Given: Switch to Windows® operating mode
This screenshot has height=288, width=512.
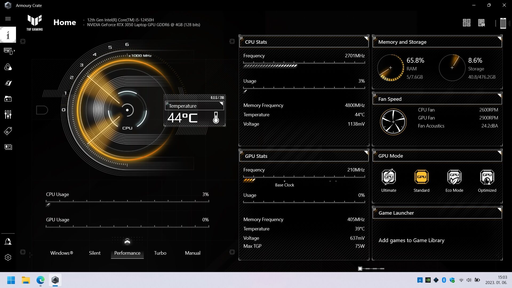Looking at the screenshot, I should click(x=62, y=253).
